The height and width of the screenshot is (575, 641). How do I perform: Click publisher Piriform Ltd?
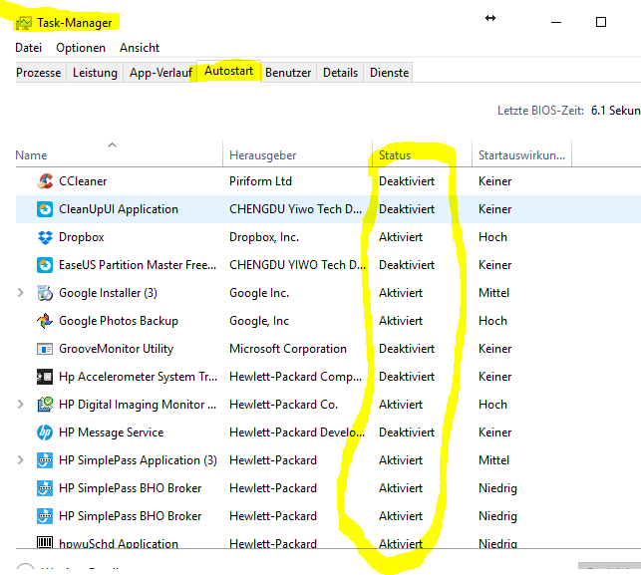pyautogui.click(x=260, y=181)
